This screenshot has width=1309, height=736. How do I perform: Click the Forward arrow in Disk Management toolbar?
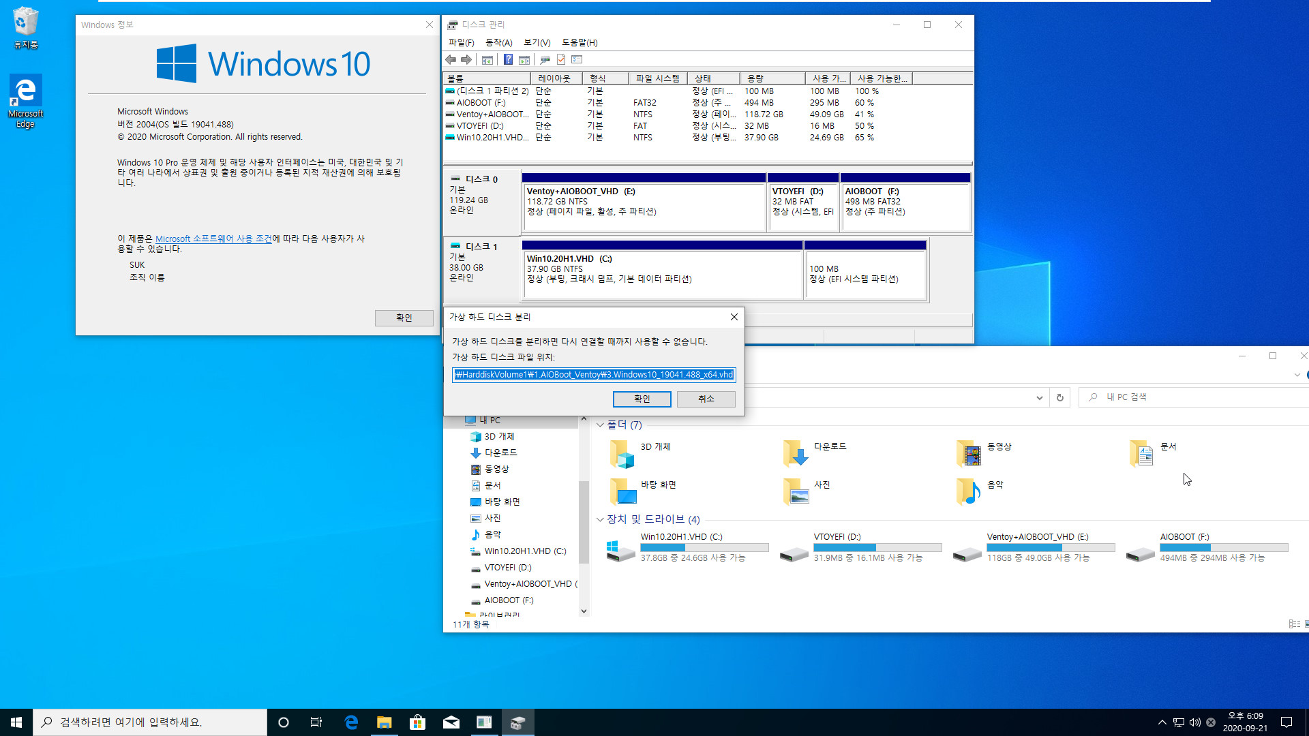click(466, 60)
